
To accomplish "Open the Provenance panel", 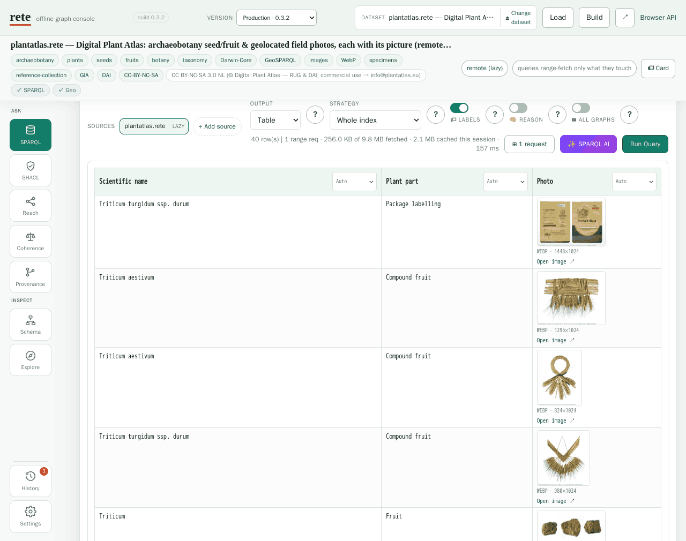I will click(x=31, y=277).
